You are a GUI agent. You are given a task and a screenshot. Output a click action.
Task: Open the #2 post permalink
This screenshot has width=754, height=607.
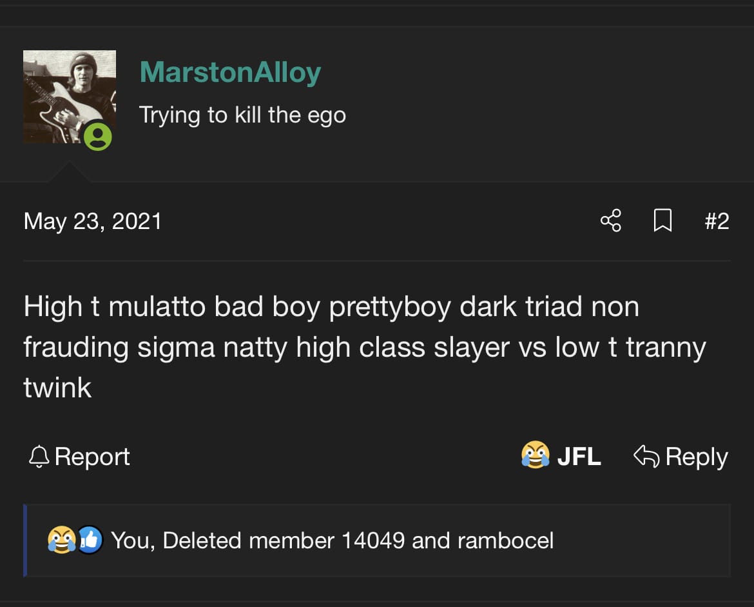point(717,221)
